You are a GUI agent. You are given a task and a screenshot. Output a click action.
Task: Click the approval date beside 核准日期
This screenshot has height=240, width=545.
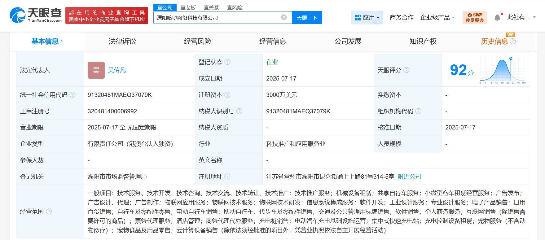point(460,127)
